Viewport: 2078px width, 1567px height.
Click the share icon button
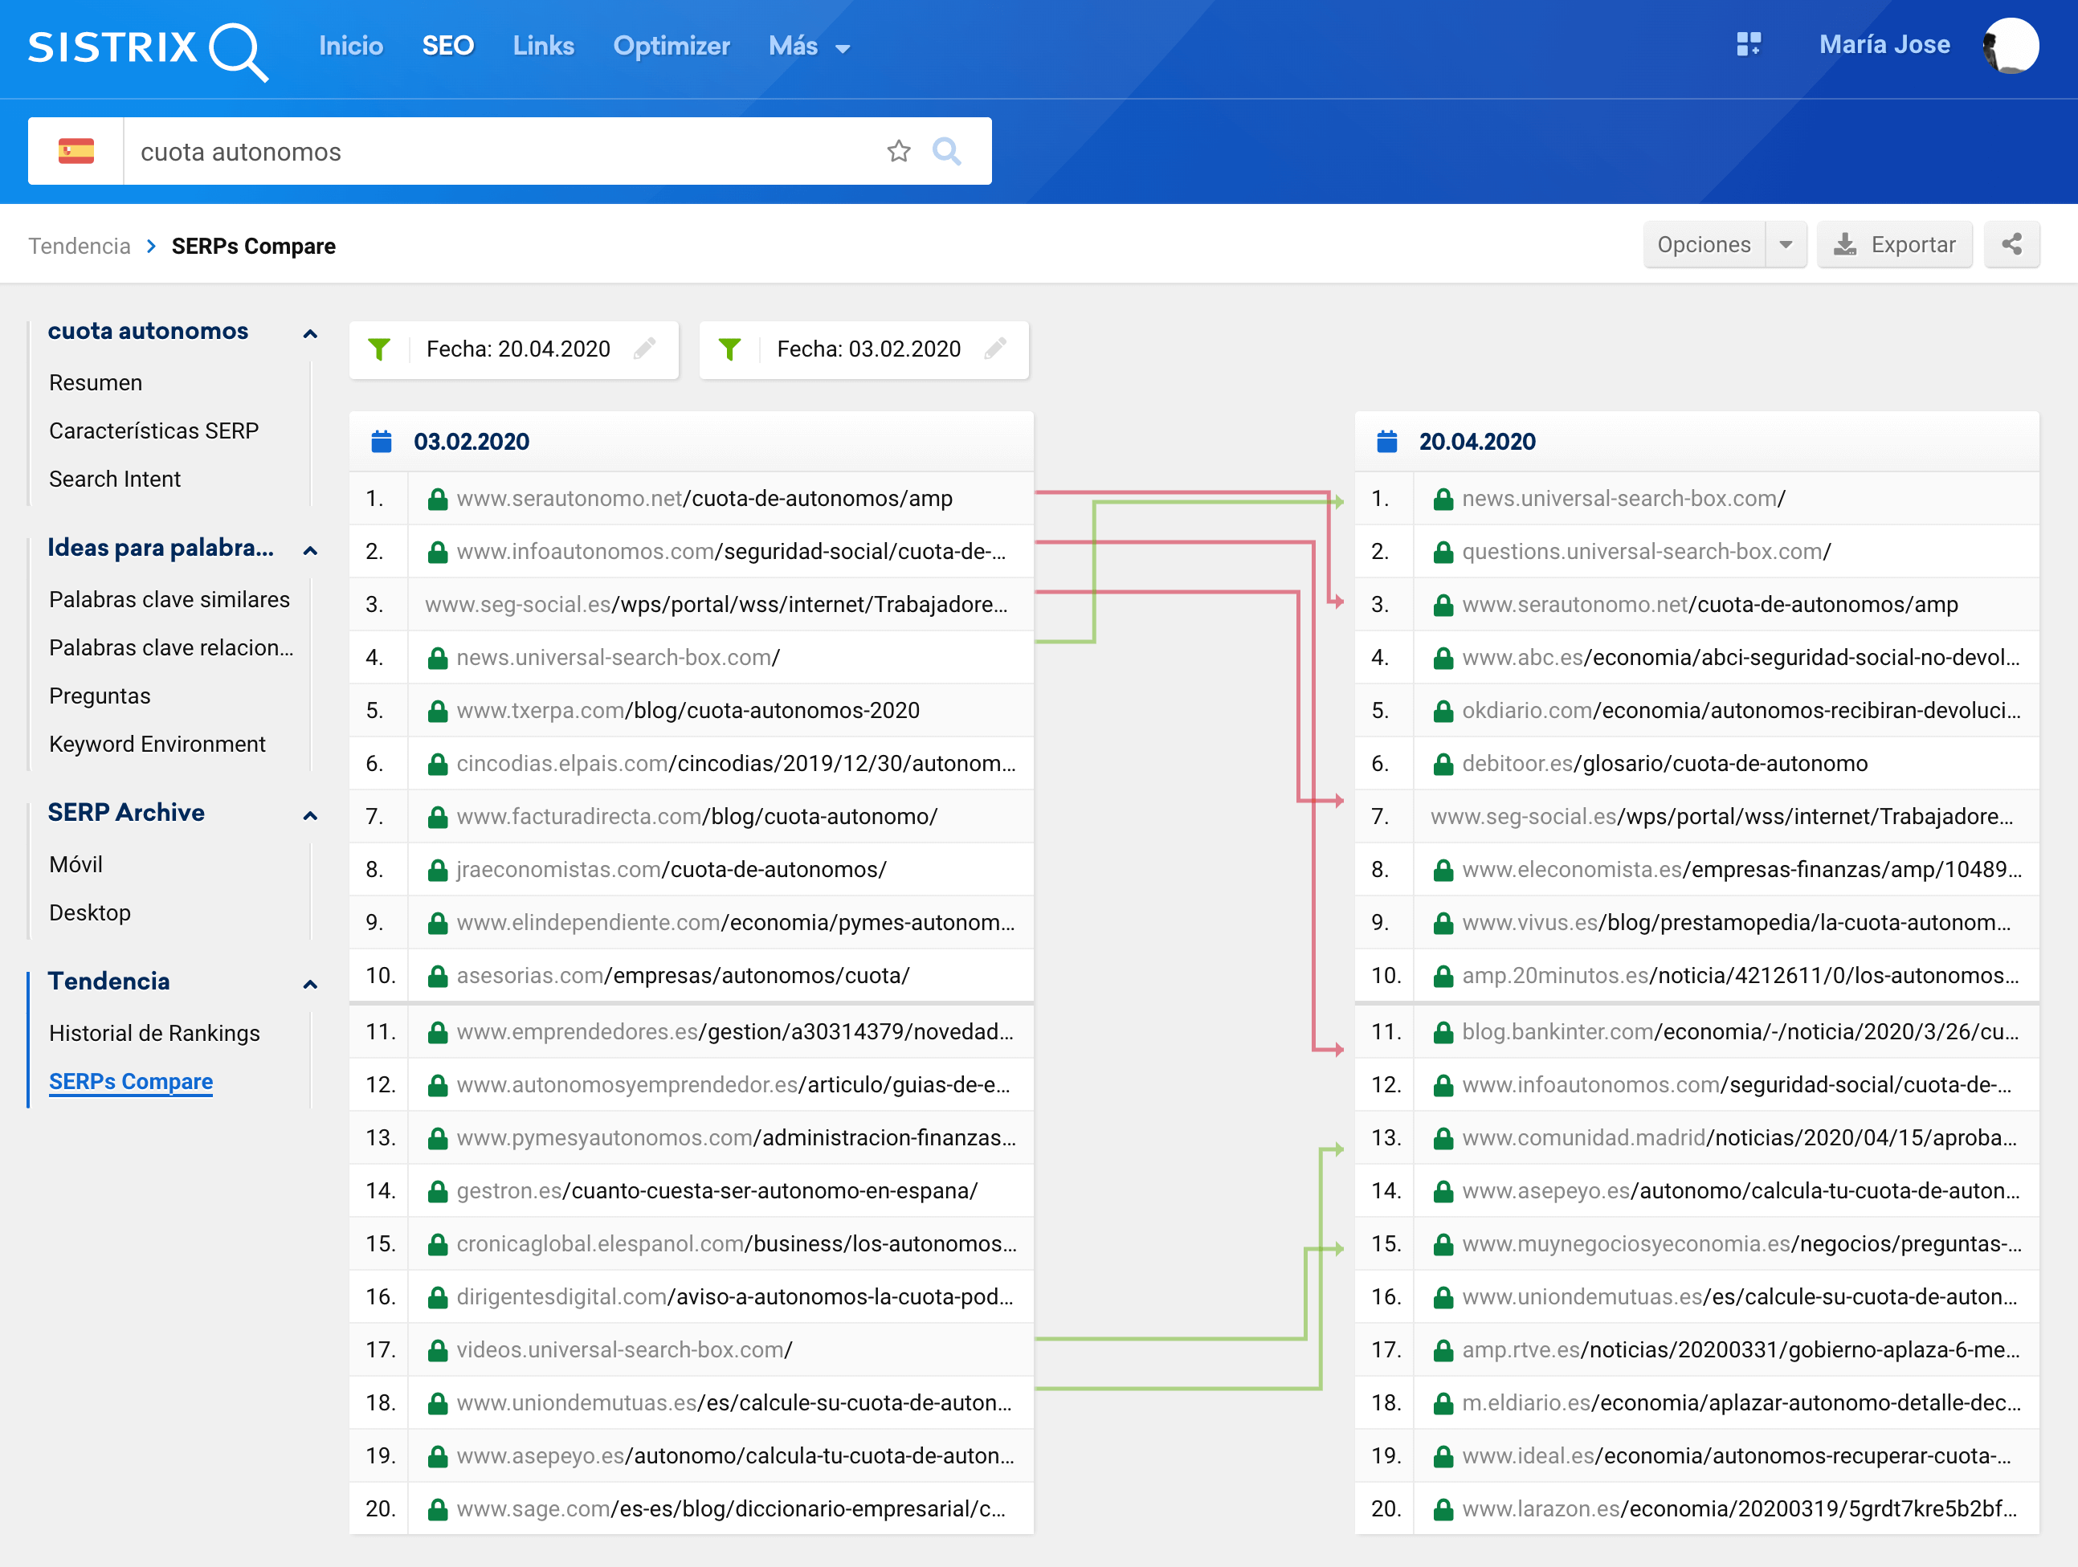coord(2011,244)
